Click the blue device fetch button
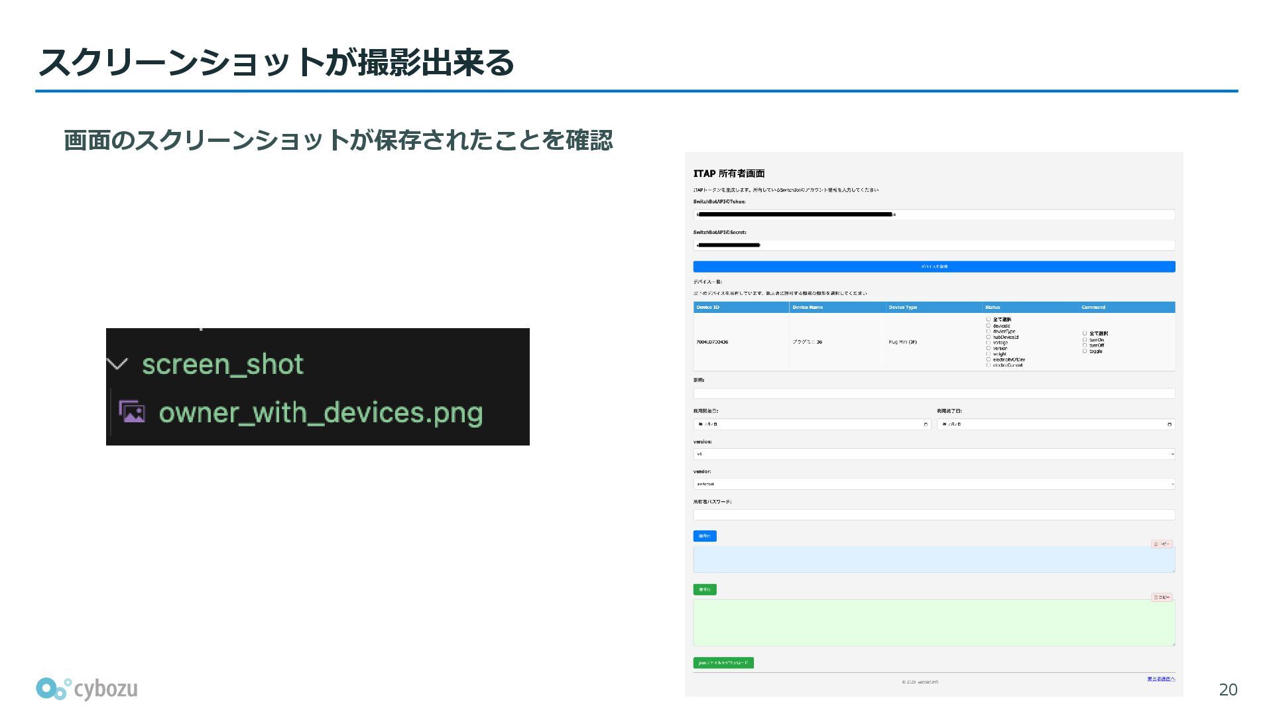This screenshot has height=716, width=1273. pos(934,267)
